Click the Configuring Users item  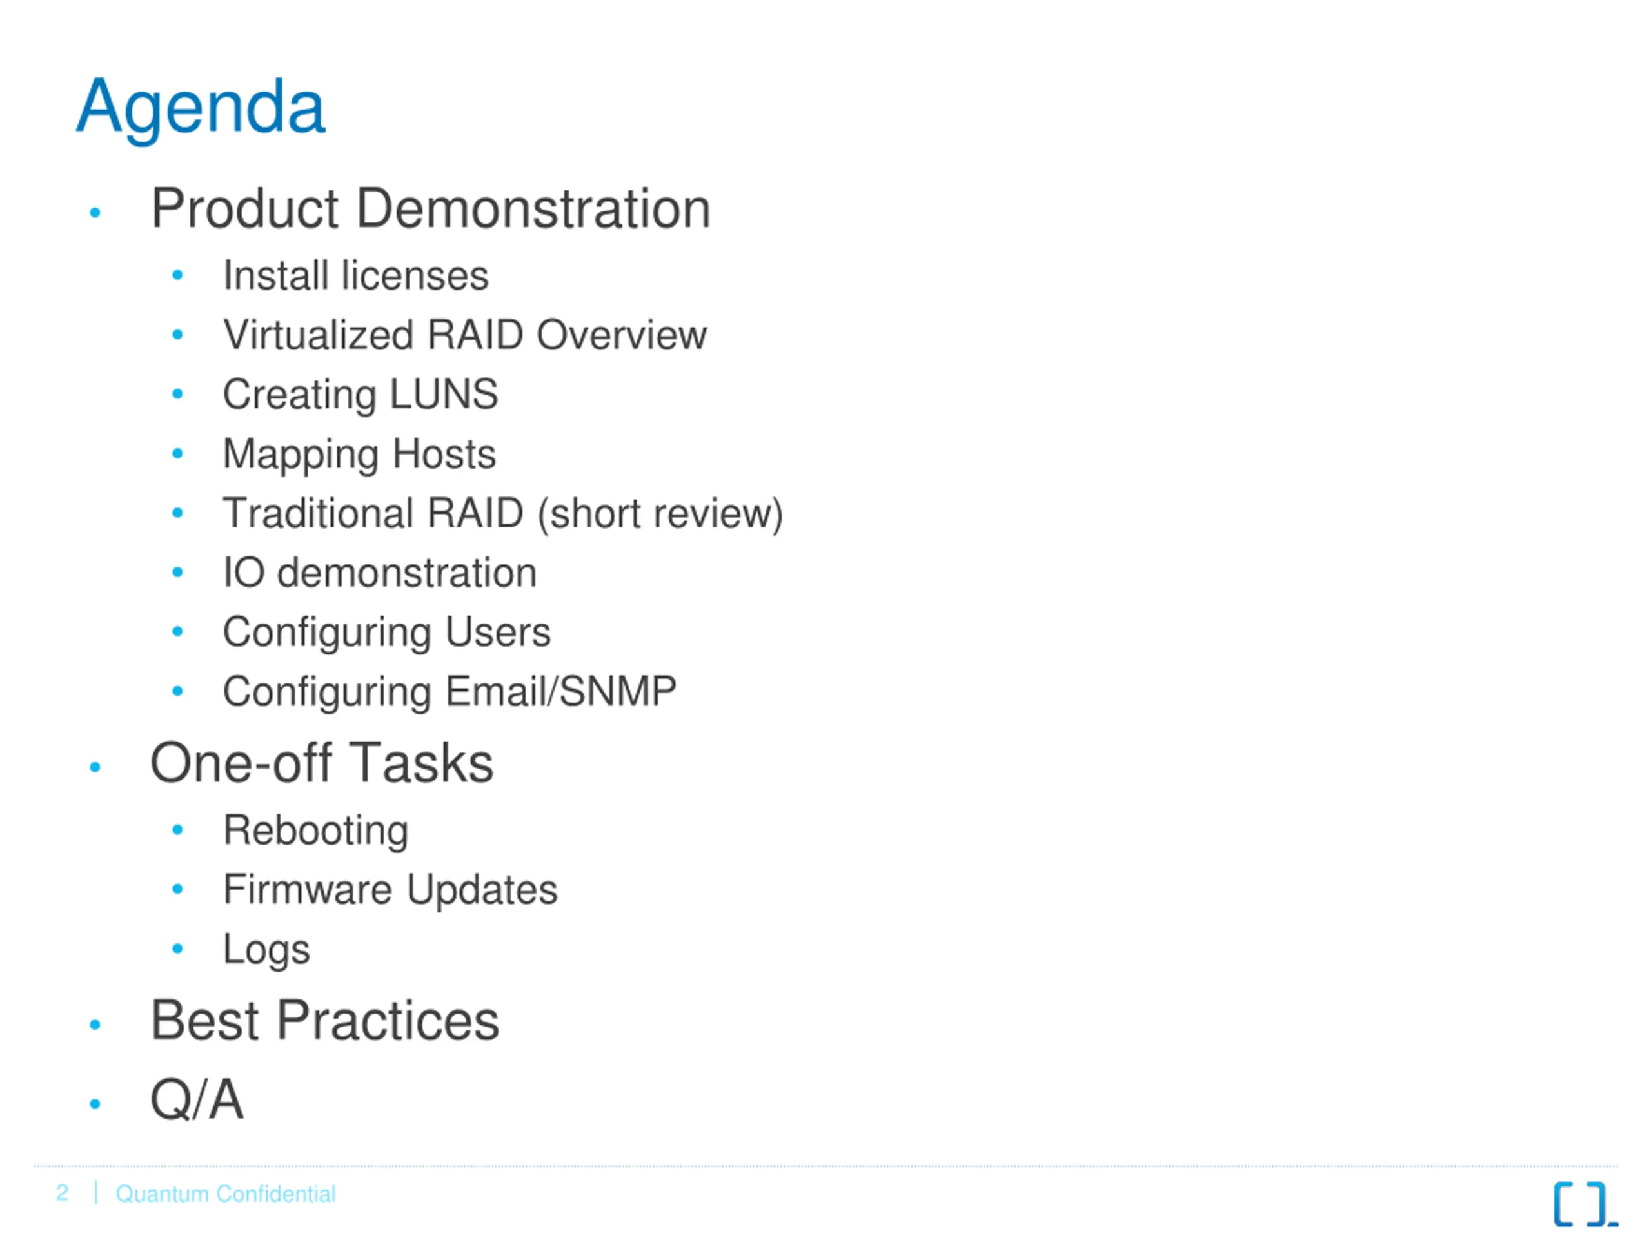tap(386, 634)
